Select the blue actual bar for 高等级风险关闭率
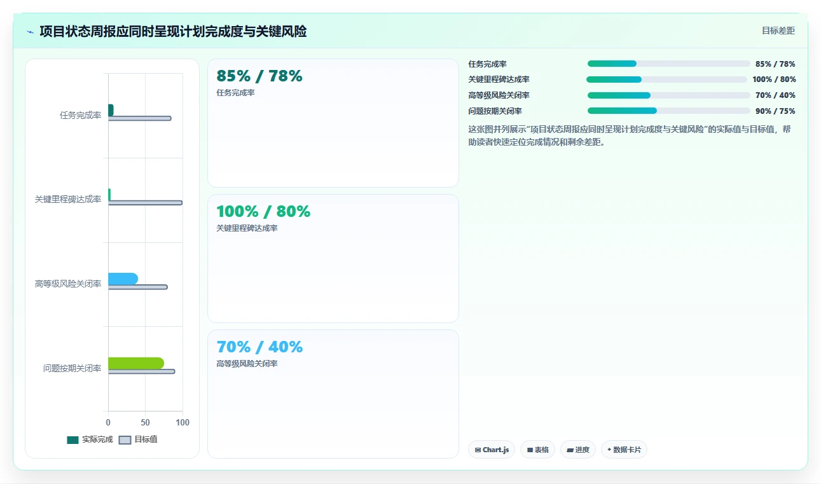 (x=123, y=279)
